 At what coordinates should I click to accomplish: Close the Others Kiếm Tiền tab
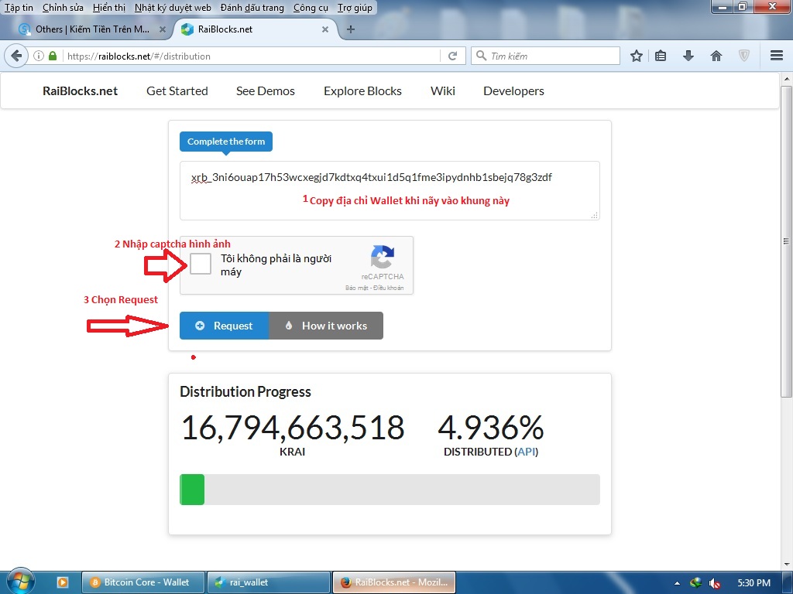163,29
